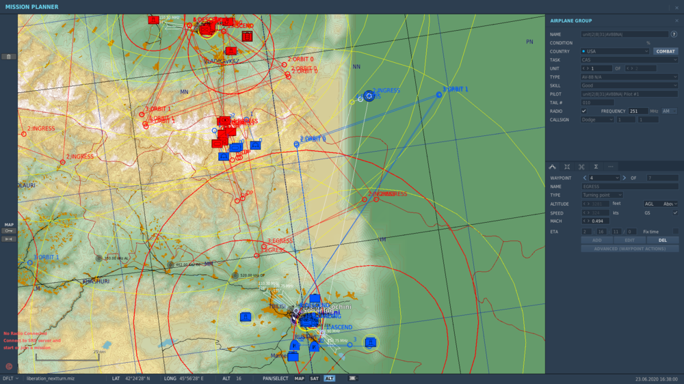This screenshot has width=684, height=384.
Task: Toggle the COMBAT button
Action: 666,51
